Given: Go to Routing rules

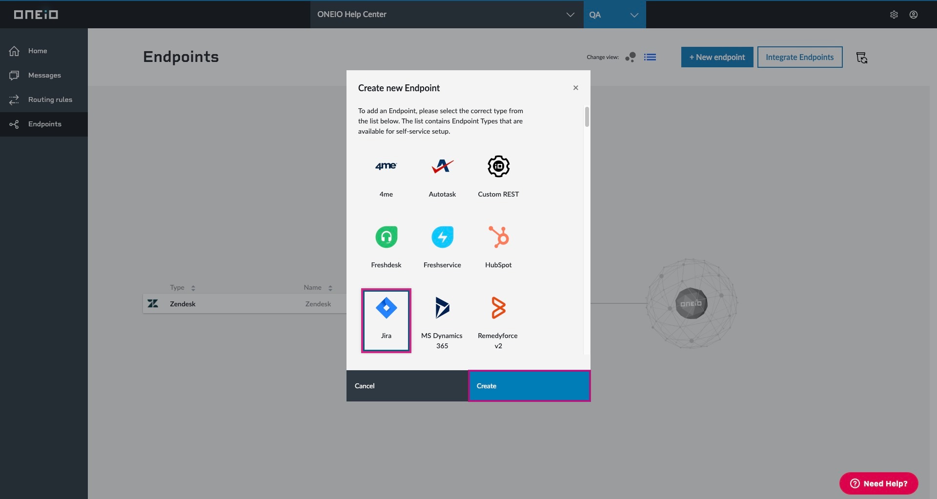Looking at the screenshot, I should pyautogui.click(x=44, y=100).
